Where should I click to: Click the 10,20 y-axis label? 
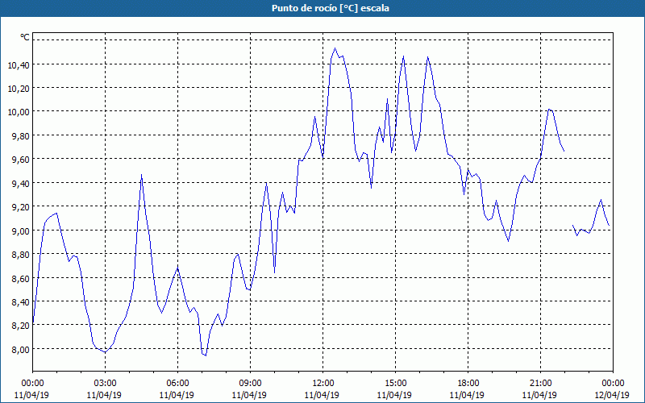pyautogui.click(x=19, y=88)
